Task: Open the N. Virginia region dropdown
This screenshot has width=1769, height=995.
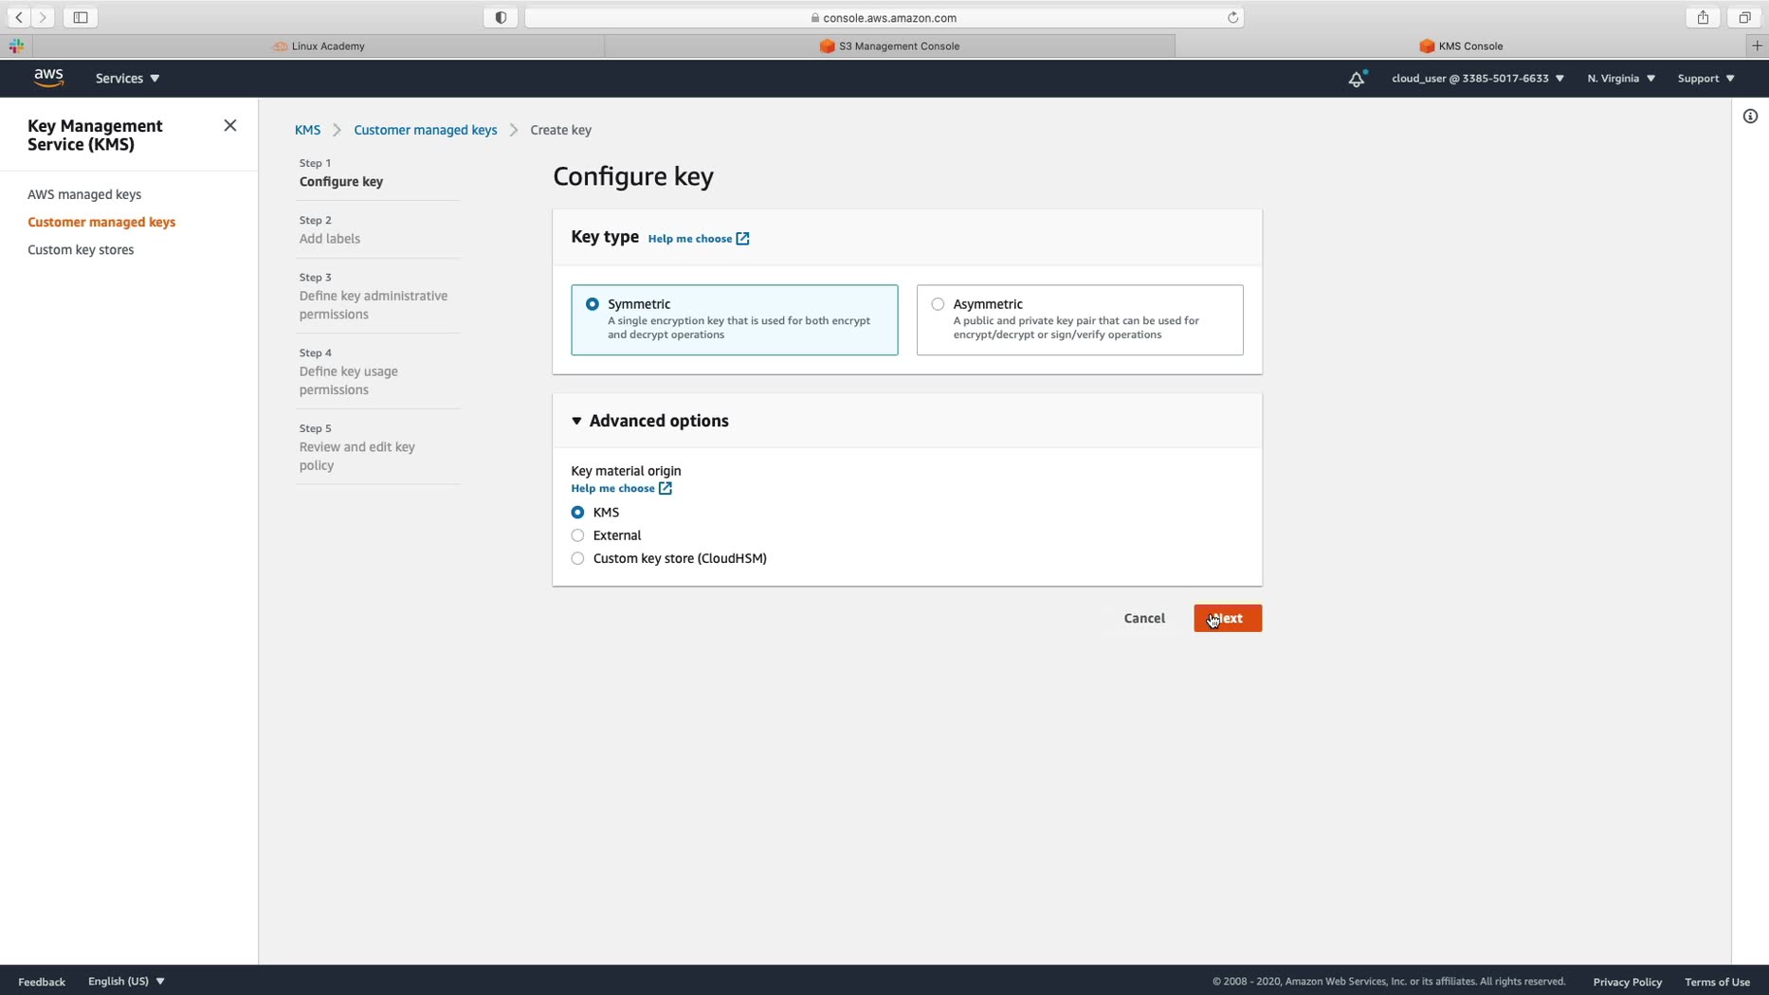Action: (1621, 79)
